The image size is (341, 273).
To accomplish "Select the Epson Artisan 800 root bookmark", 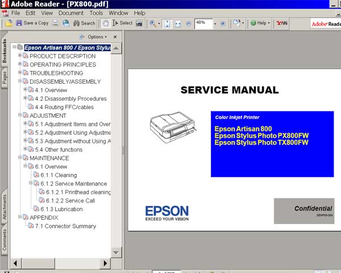I will (68, 48).
